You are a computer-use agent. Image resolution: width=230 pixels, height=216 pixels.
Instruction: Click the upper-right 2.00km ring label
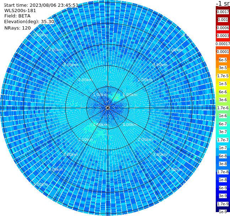point(145,80)
